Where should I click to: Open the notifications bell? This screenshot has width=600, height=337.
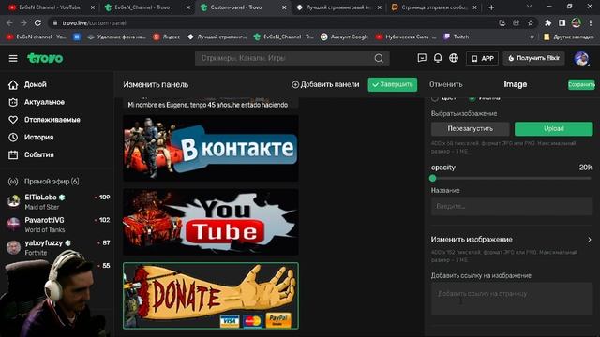tap(438, 58)
